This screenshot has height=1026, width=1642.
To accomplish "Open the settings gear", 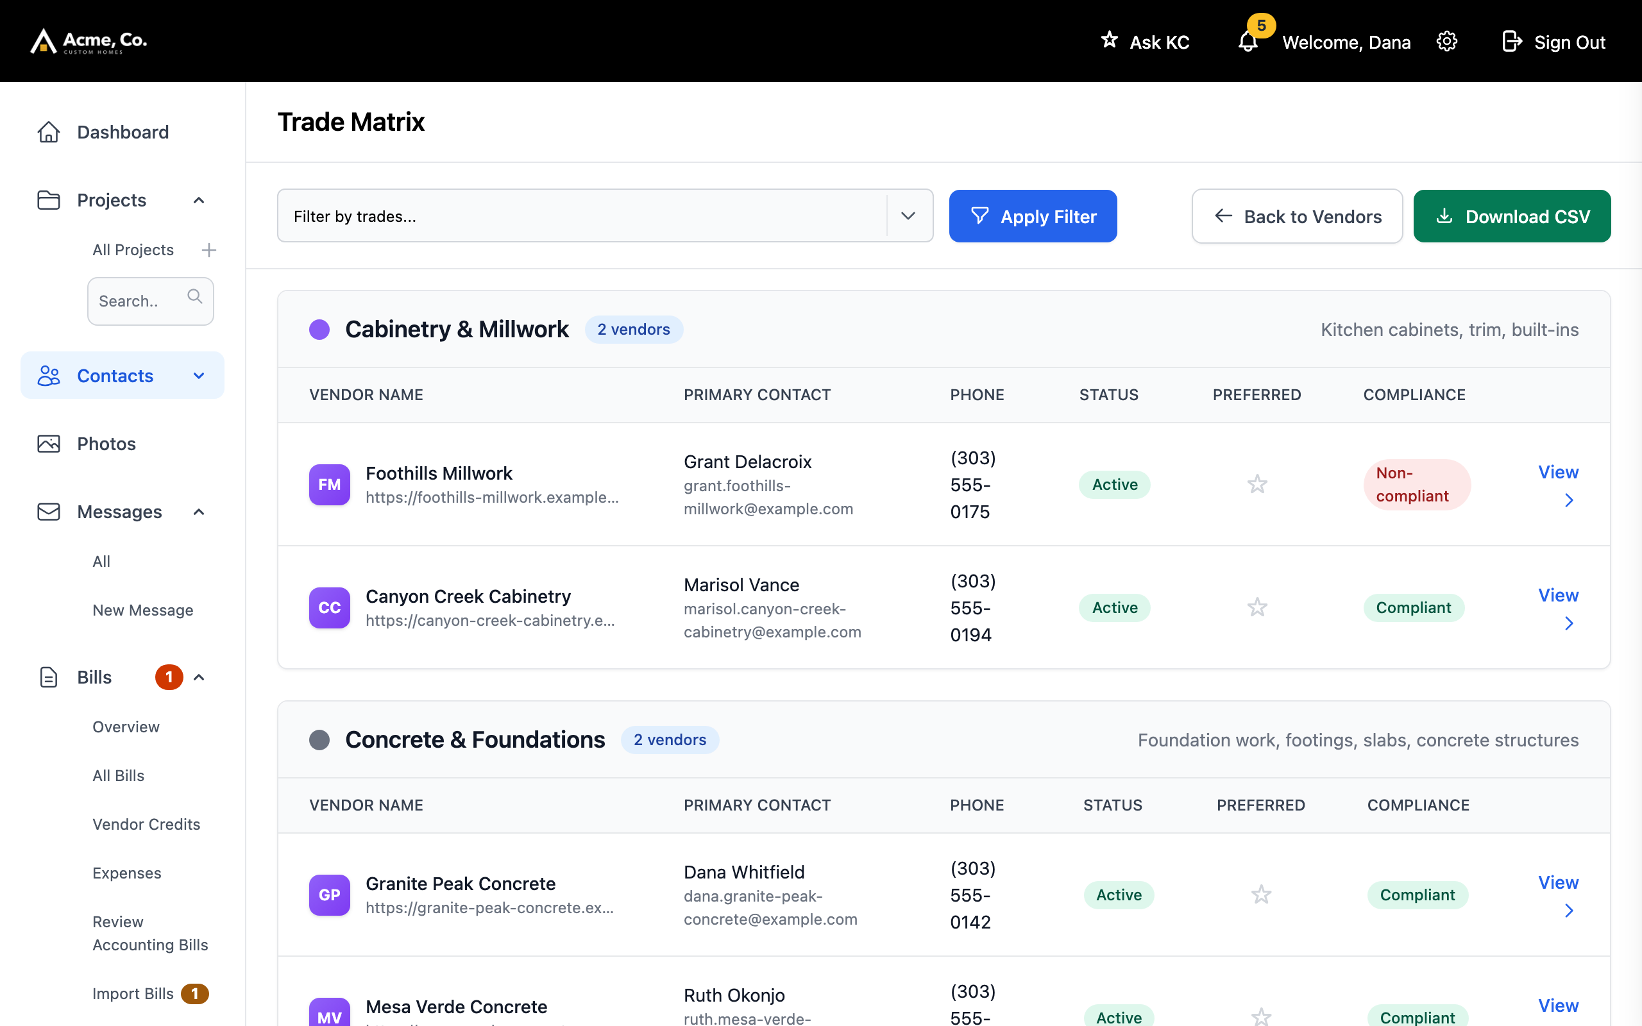I will pyautogui.click(x=1446, y=42).
